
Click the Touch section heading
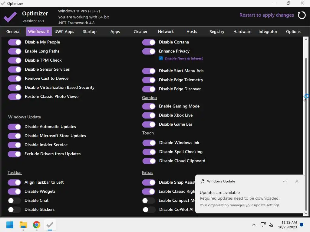pyautogui.click(x=148, y=133)
